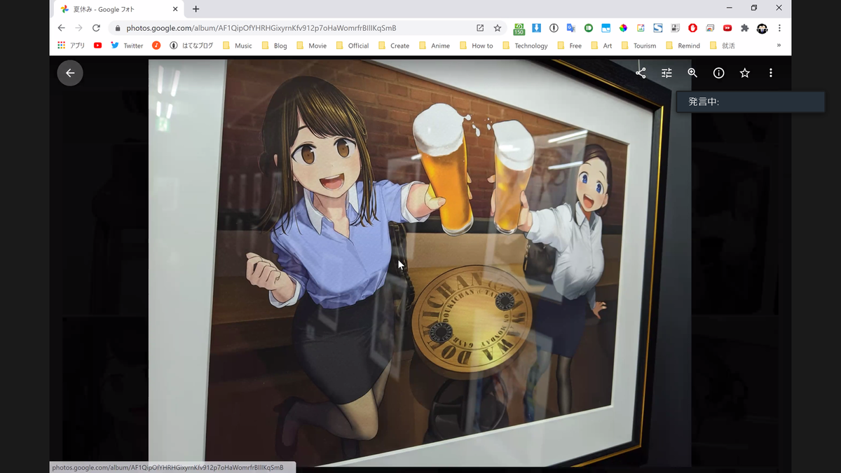
Task: Open アプリ apps shortcut
Action: [x=71, y=46]
